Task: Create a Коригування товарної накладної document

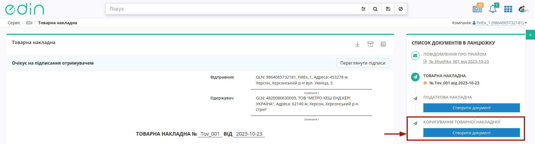Action: tap(471, 133)
